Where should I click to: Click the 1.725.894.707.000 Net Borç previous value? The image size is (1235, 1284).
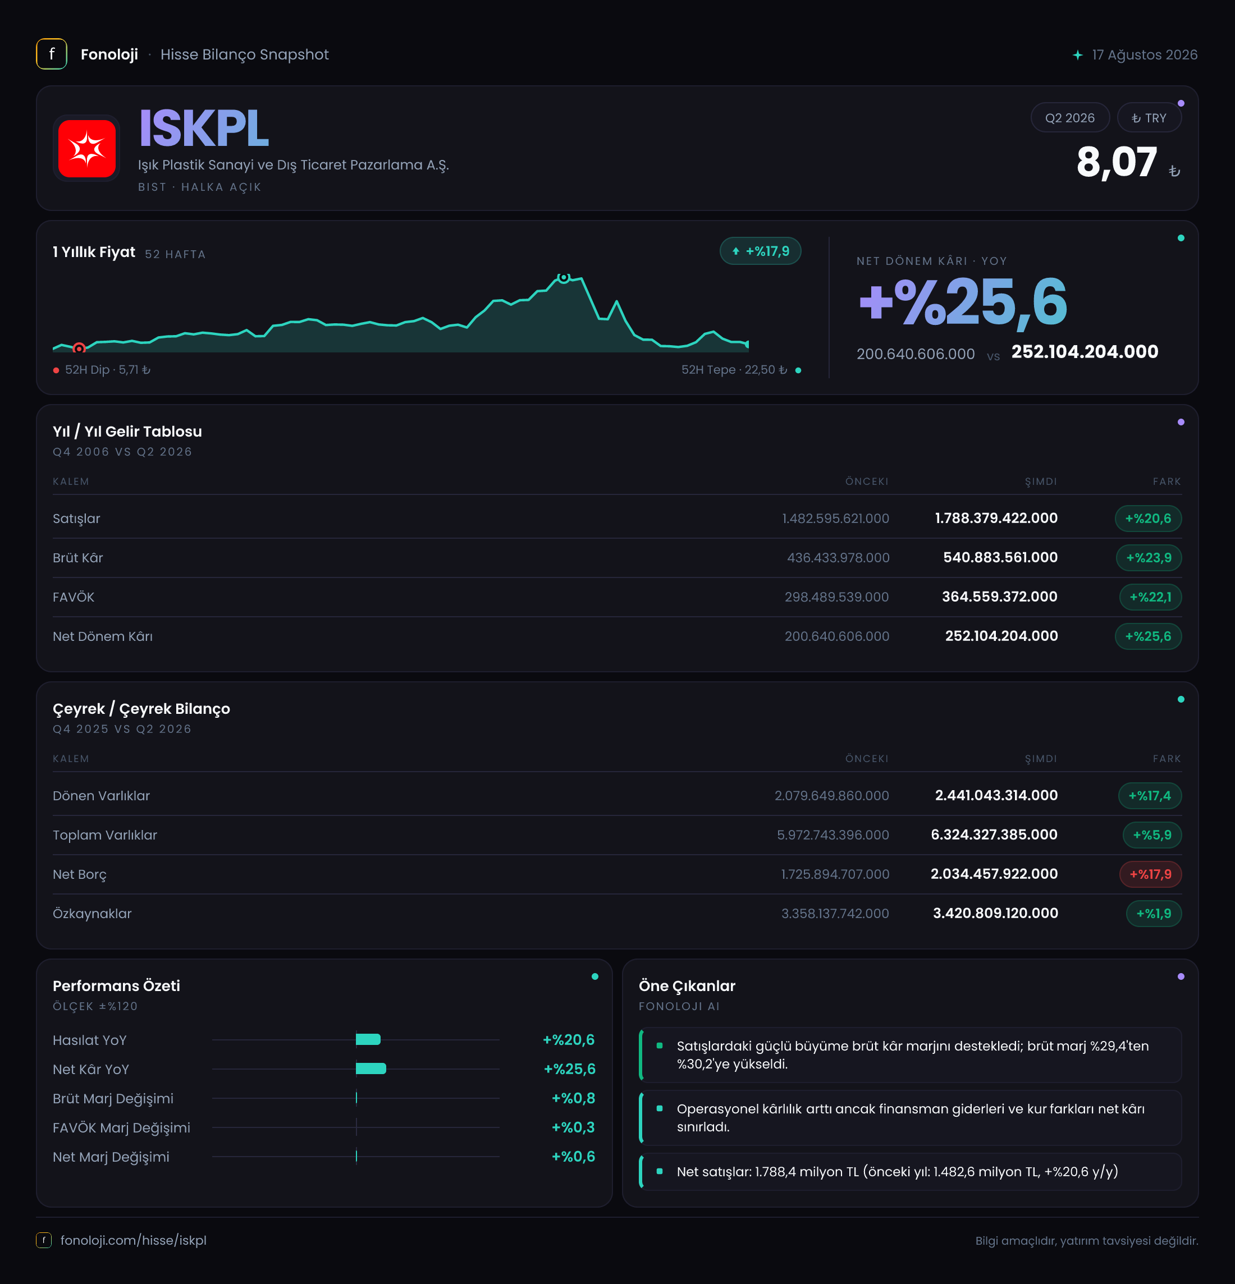pyautogui.click(x=835, y=874)
